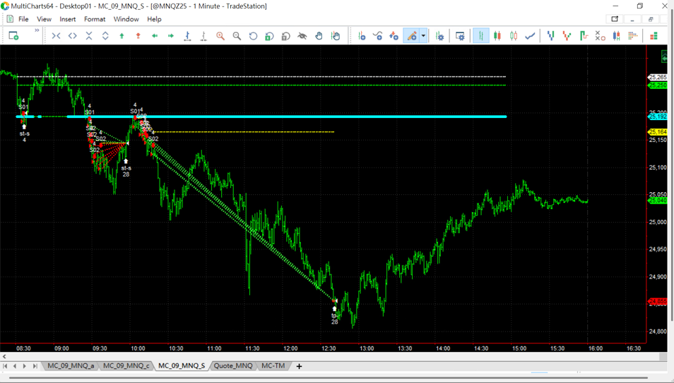Expand chart horizontally with outward arrows icon
674x383 pixels.
click(x=73, y=36)
